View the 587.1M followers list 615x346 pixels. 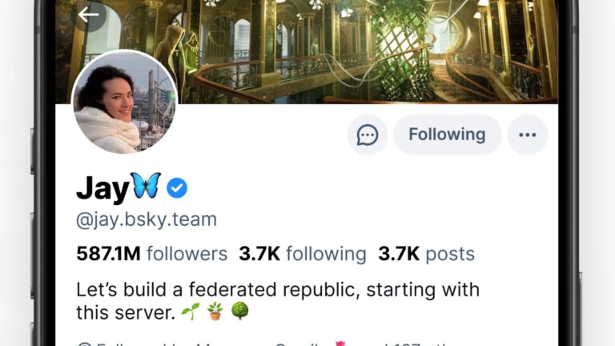(151, 254)
